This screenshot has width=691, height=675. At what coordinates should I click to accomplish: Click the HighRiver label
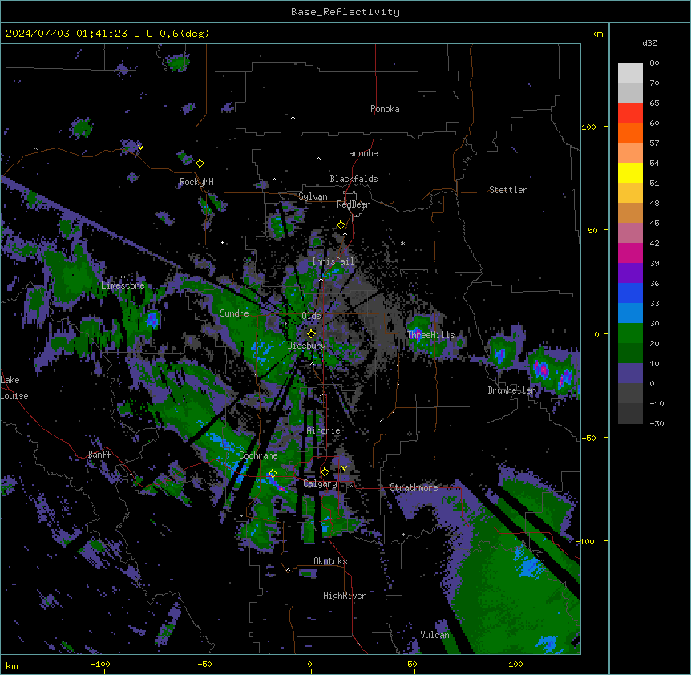click(345, 596)
